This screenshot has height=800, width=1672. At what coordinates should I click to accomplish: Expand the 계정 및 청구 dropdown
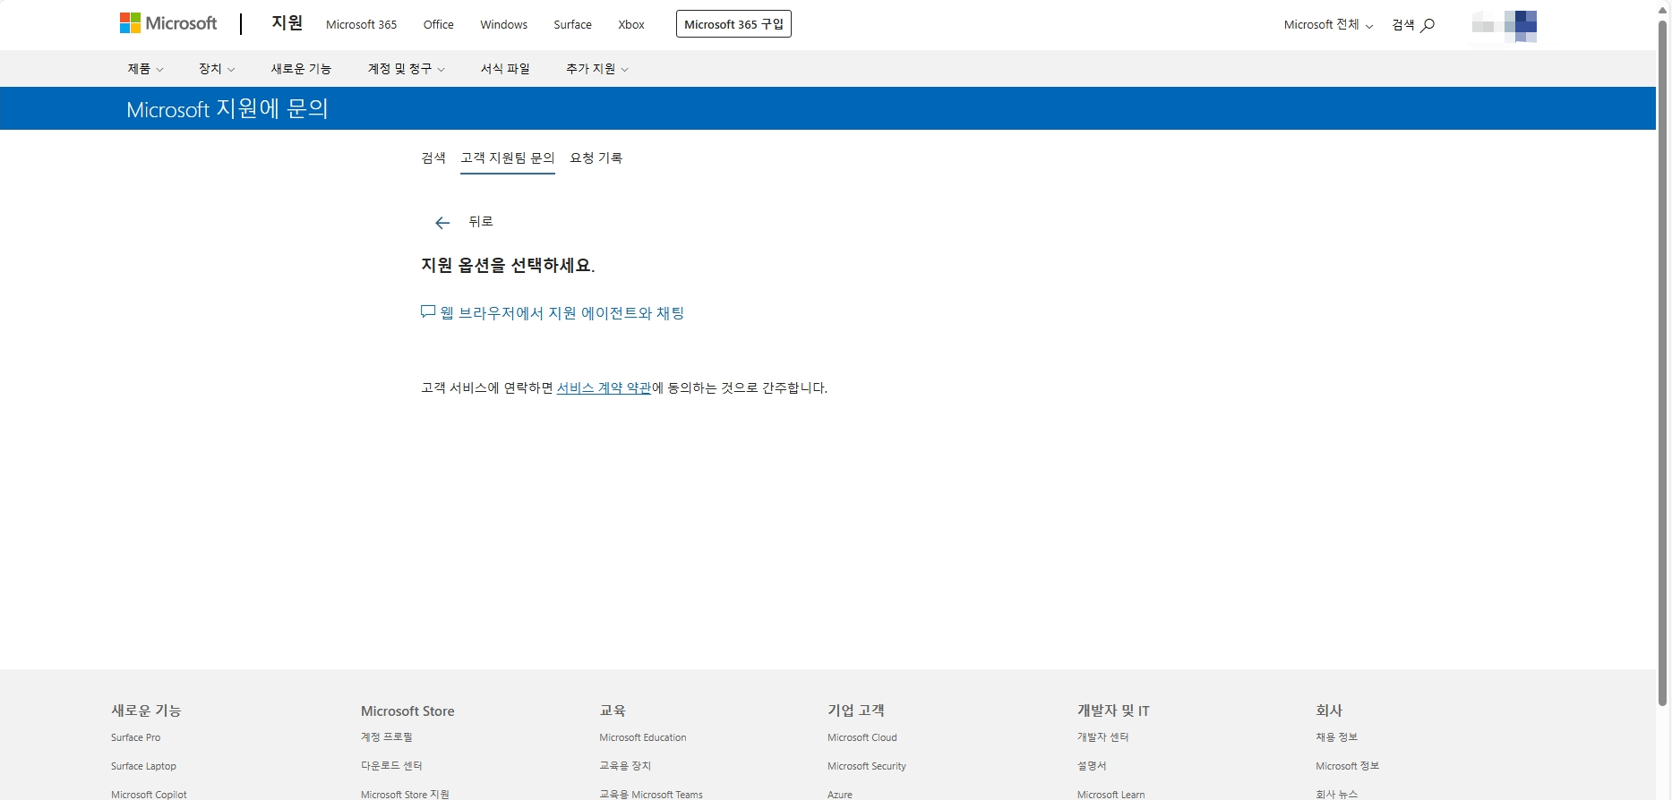[407, 69]
